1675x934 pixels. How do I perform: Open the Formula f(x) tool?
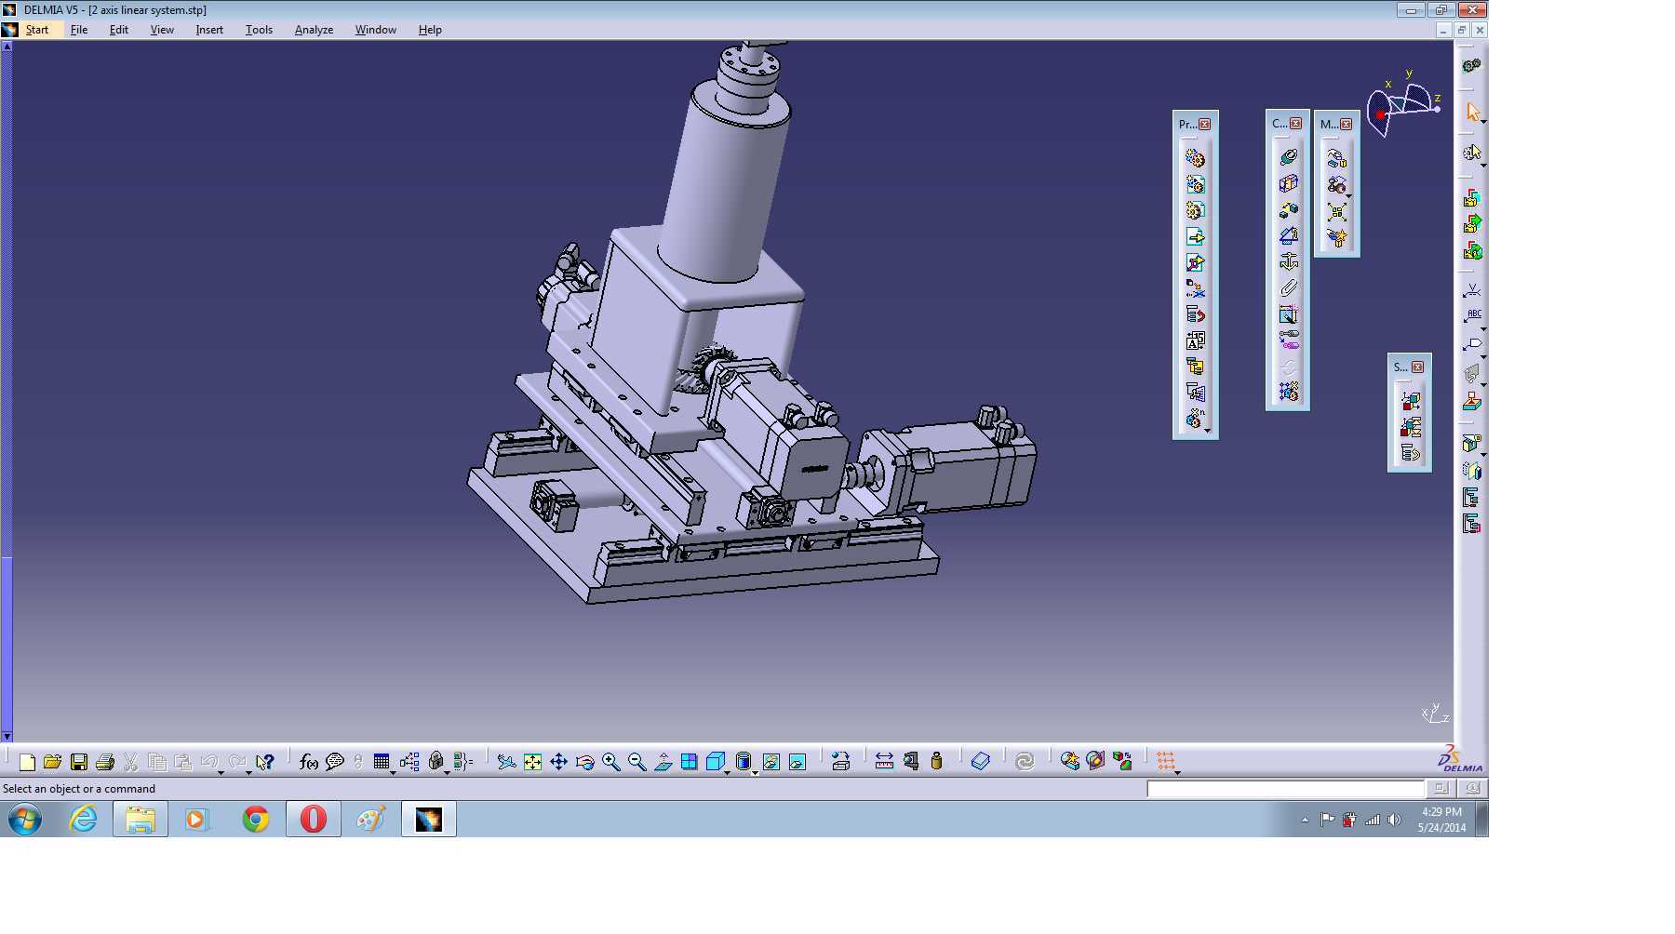[x=309, y=762]
